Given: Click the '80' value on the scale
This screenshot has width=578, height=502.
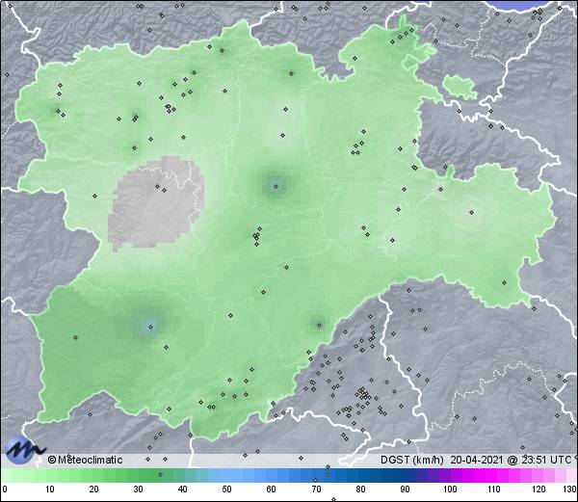Looking at the screenshot, I should (x=360, y=489).
